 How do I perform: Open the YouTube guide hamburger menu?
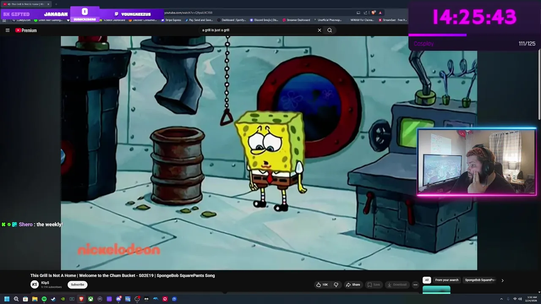7,30
